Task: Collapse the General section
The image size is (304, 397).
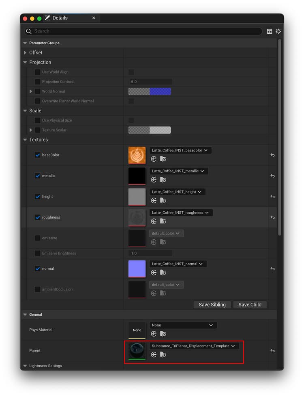Action: click(x=25, y=315)
